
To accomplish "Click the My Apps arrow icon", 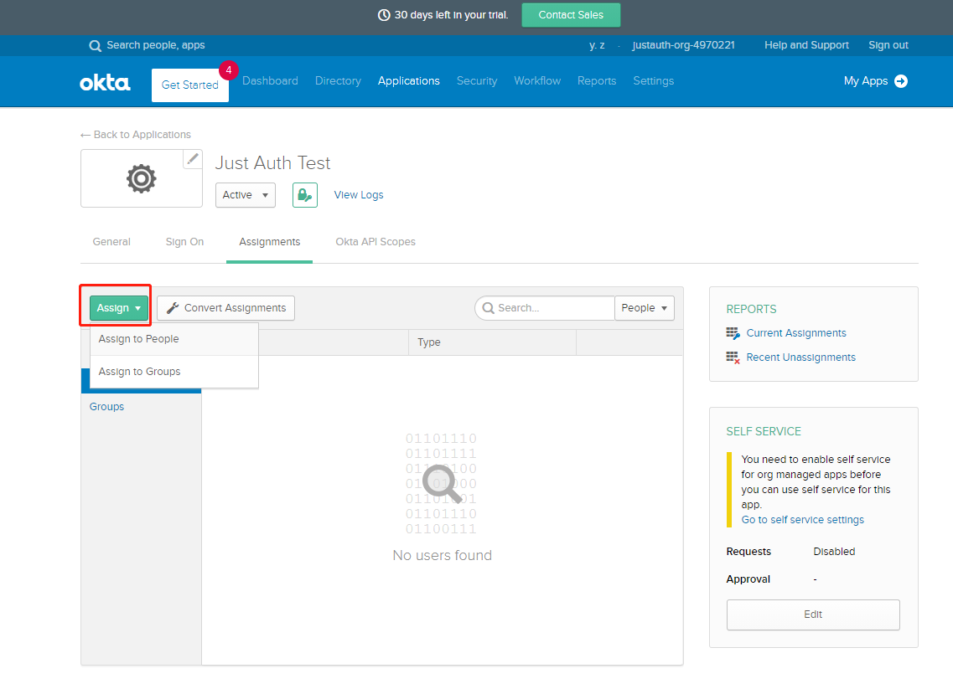I will pyautogui.click(x=901, y=81).
